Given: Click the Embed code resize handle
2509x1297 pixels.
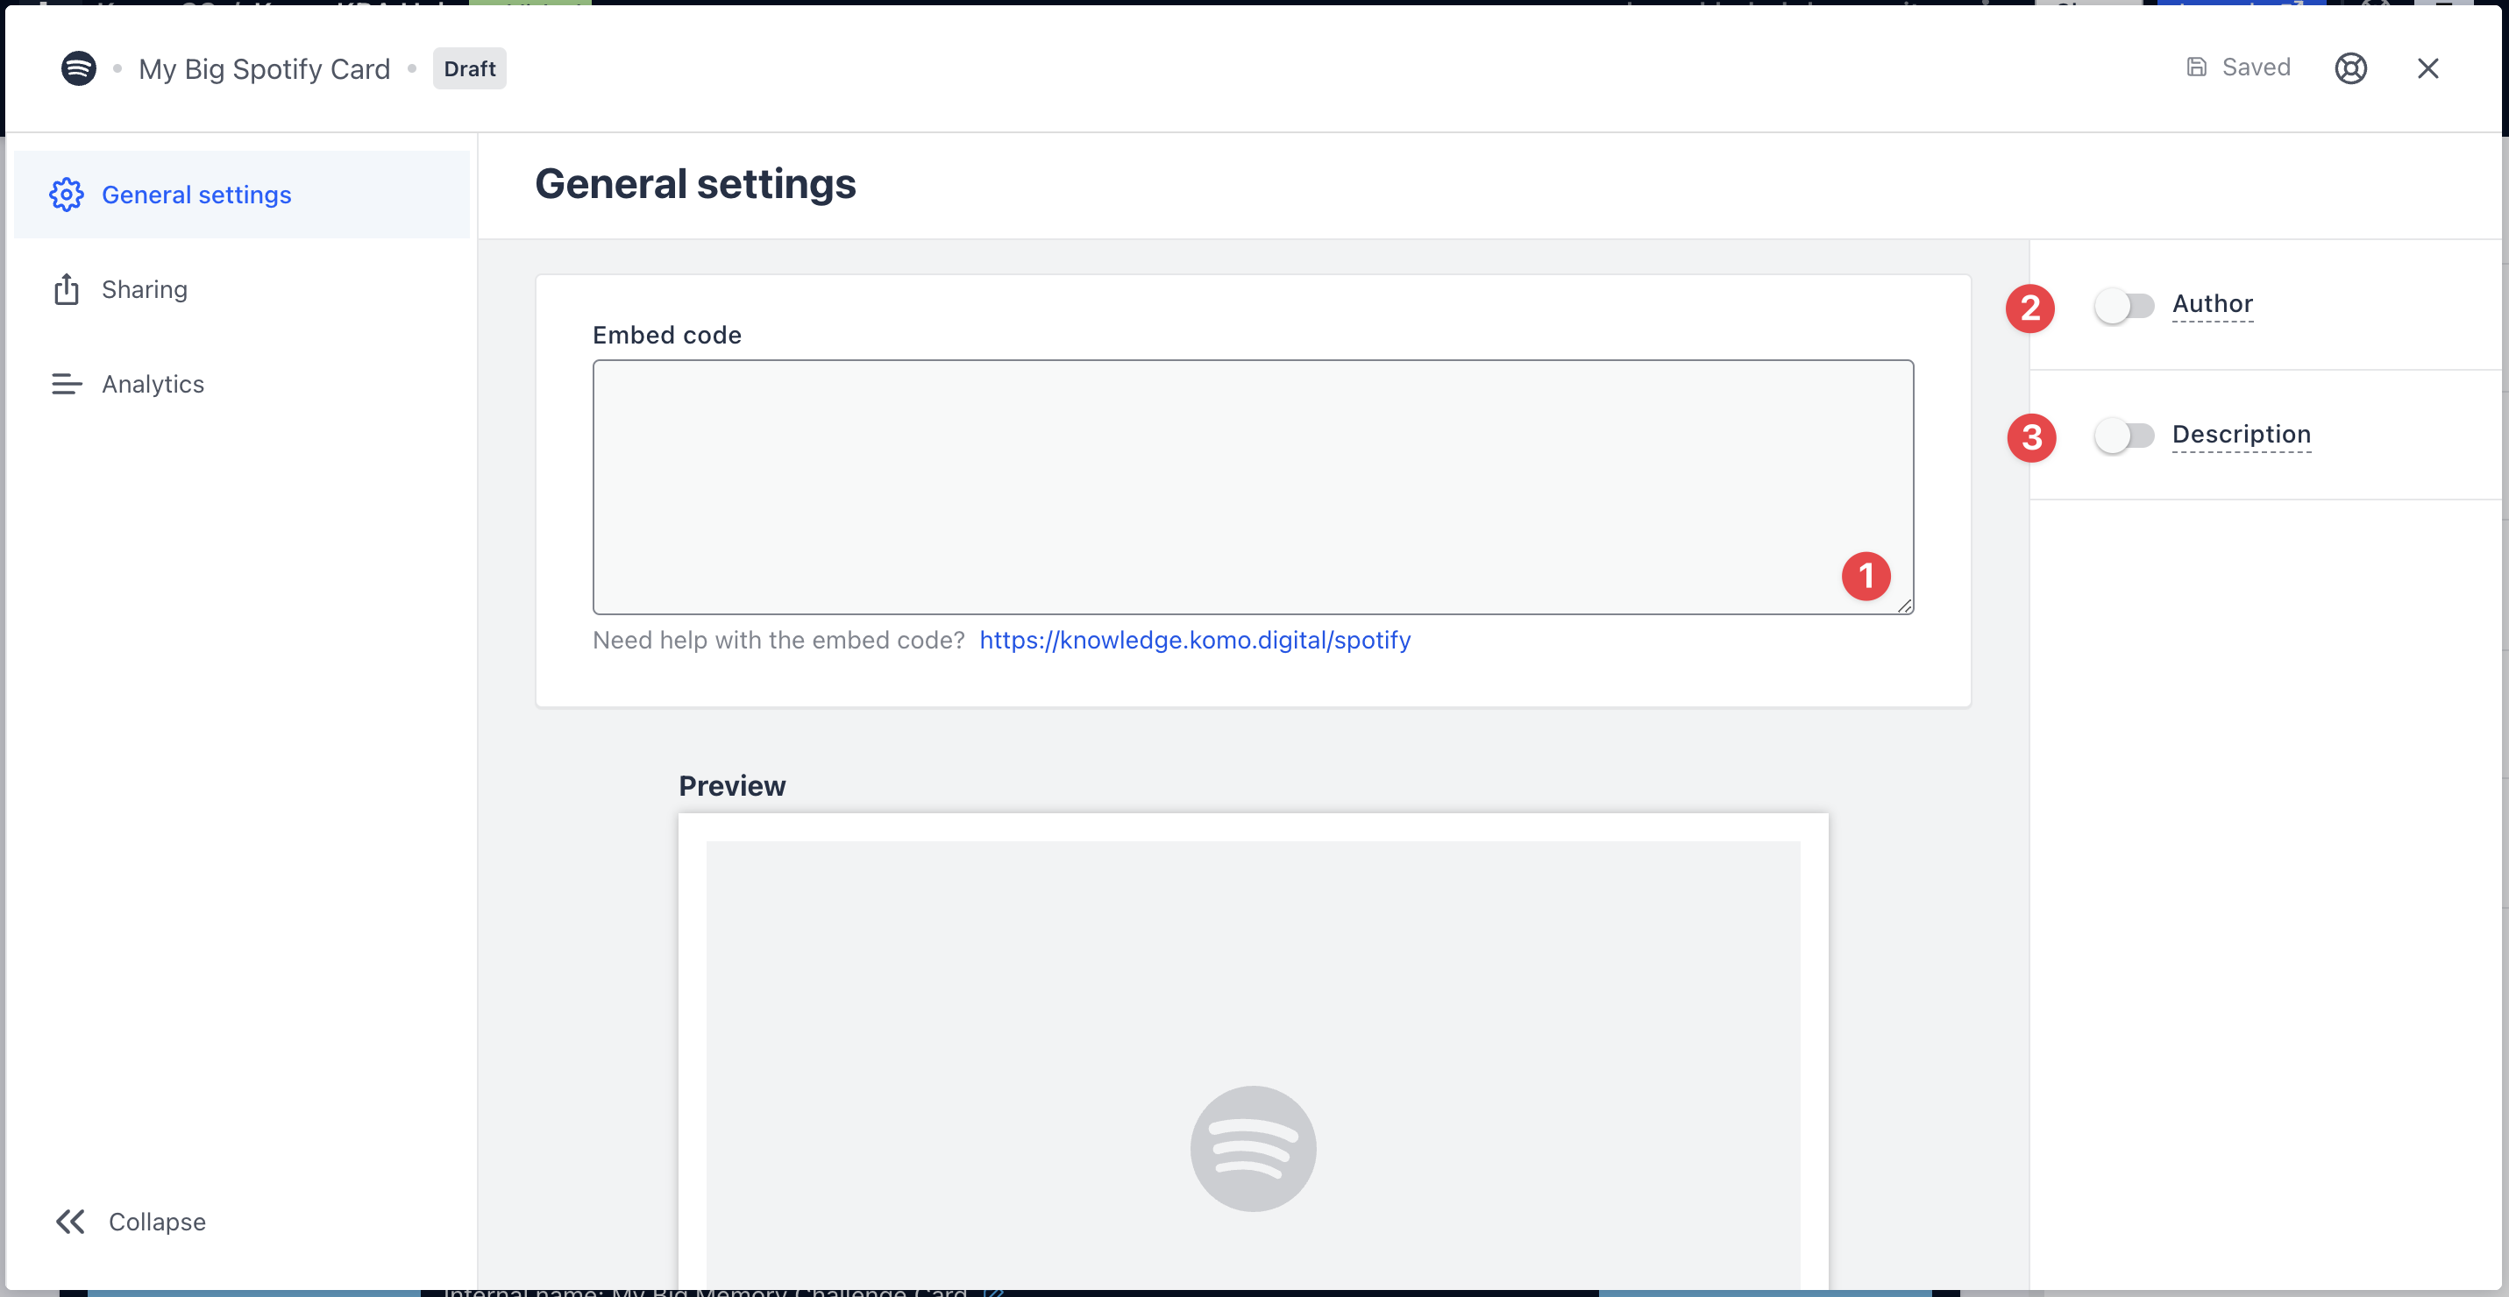Looking at the screenshot, I should point(1904,606).
